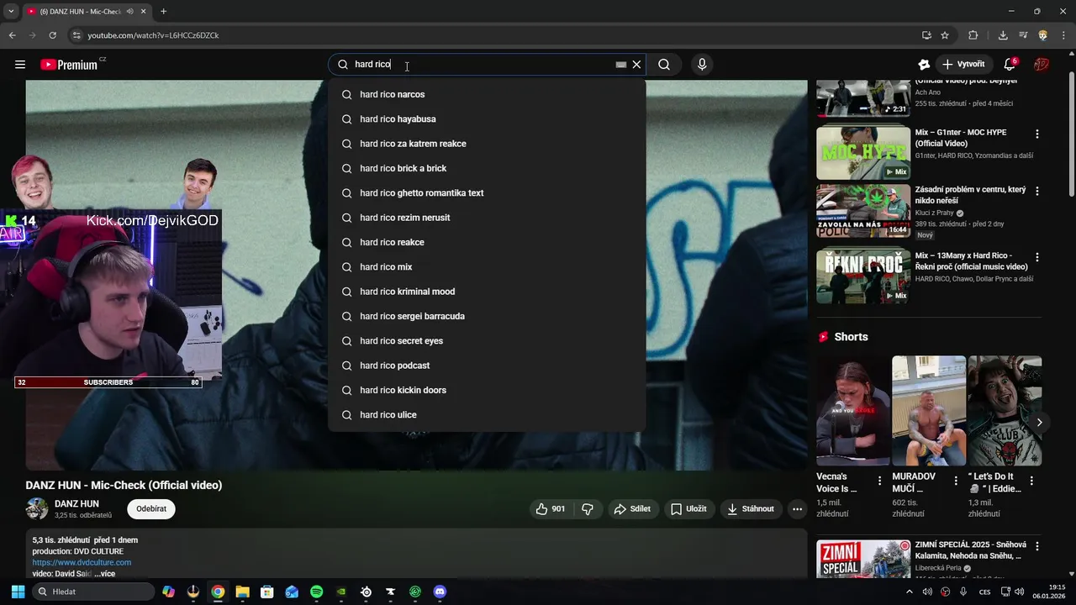The image size is (1076, 605).
Task: Select the suggestion hard rico ulice
Action: click(488, 415)
